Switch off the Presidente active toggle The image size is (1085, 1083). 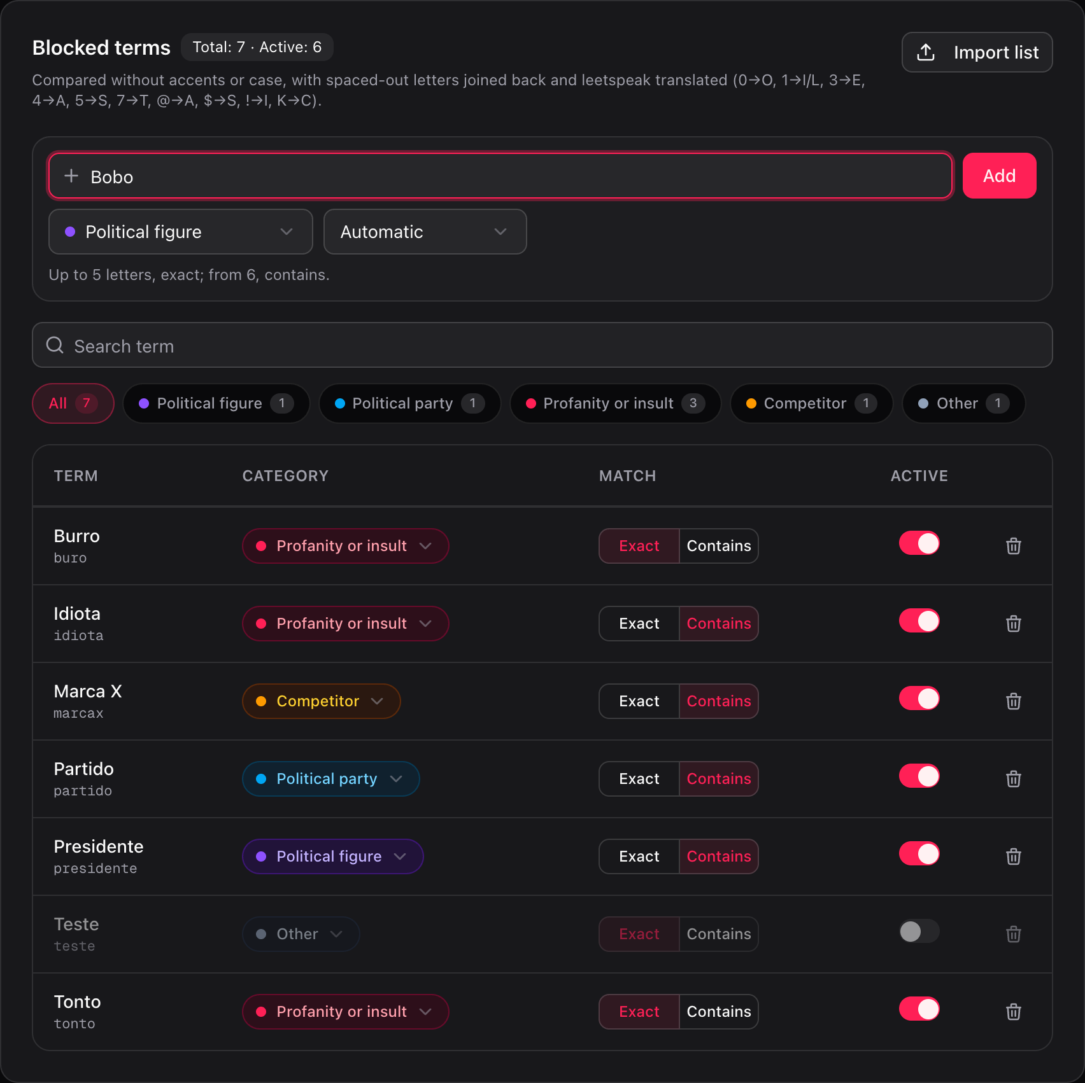click(919, 854)
